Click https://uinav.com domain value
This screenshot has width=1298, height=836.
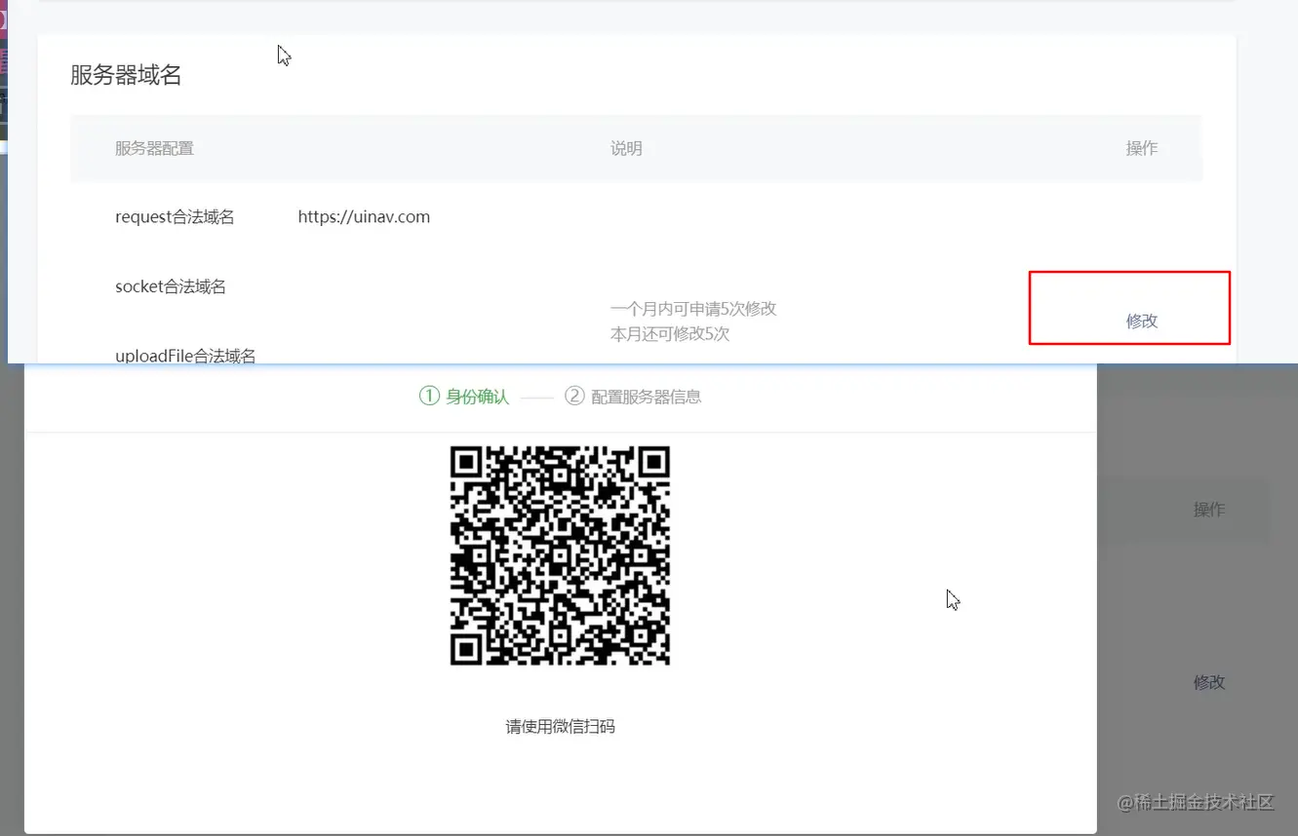pyautogui.click(x=364, y=216)
